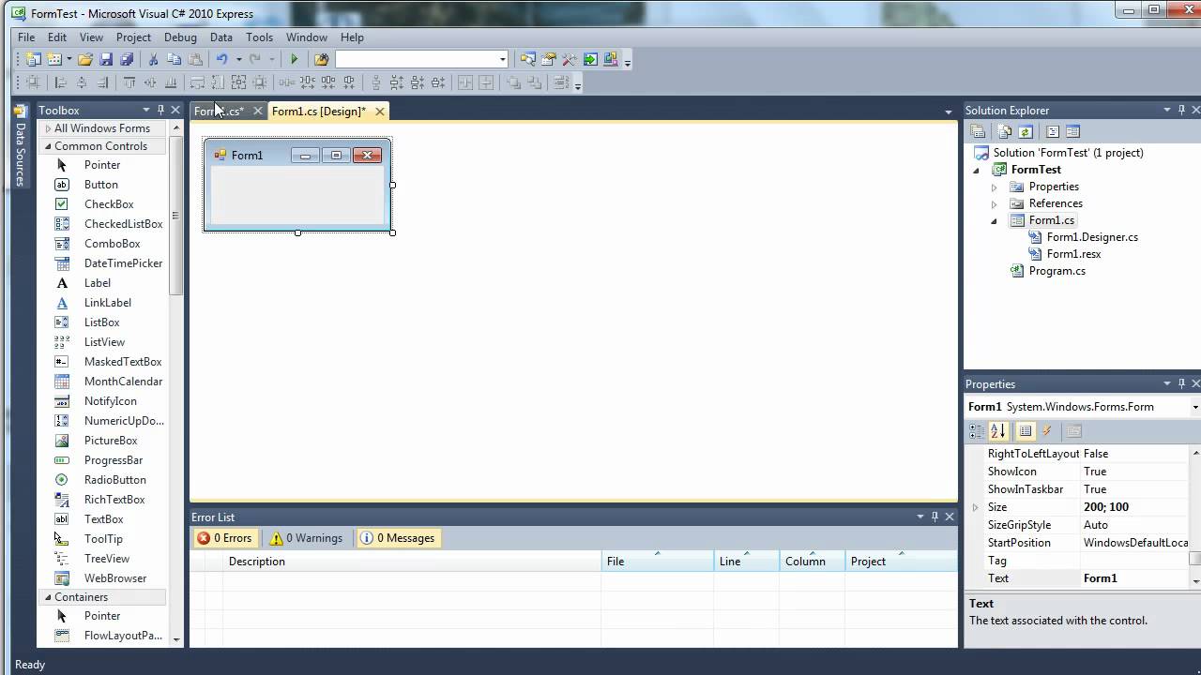
Task: Collapse Common Controls toolbox group
Action: (x=49, y=146)
